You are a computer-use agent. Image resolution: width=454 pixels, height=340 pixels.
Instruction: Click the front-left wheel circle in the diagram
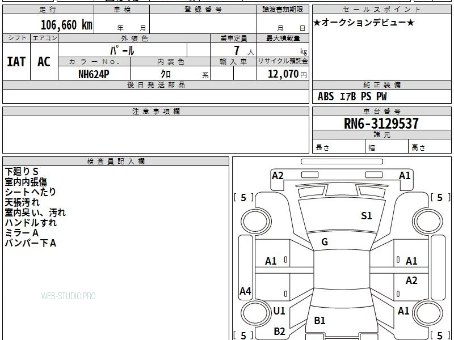(x=256, y=222)
